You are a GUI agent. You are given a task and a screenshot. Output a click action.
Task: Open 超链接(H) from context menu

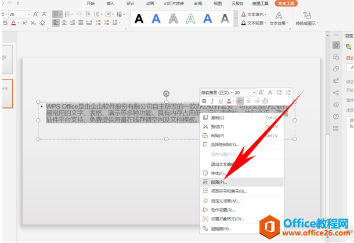(220, 228)
